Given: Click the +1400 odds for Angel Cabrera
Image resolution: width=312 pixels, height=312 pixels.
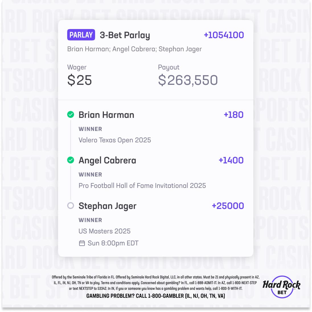Looking at the screenshot, I should 231,160.
